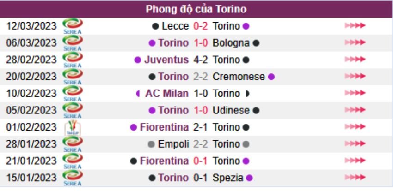The height and width of the screenshot is (191, 393).
Task: Click the 4-2 score of Juventus match
Action: (x=201, y=60)
